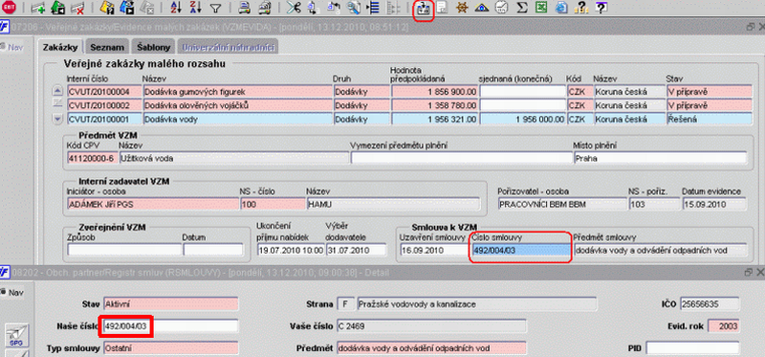The height and width of the screenshot is (357, 765).
Task: Click the document sheet toolbar icon
Action: [442, 8]
